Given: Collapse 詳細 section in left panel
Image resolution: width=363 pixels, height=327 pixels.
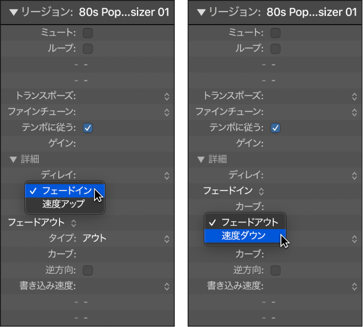Looking at the screenshot, I should 13,159.
